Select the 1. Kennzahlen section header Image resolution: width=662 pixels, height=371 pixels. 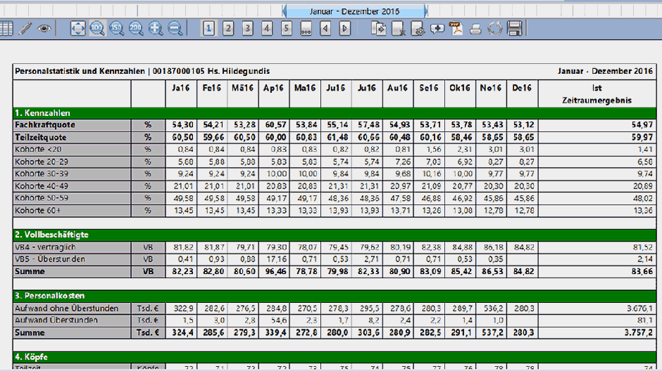335,113
